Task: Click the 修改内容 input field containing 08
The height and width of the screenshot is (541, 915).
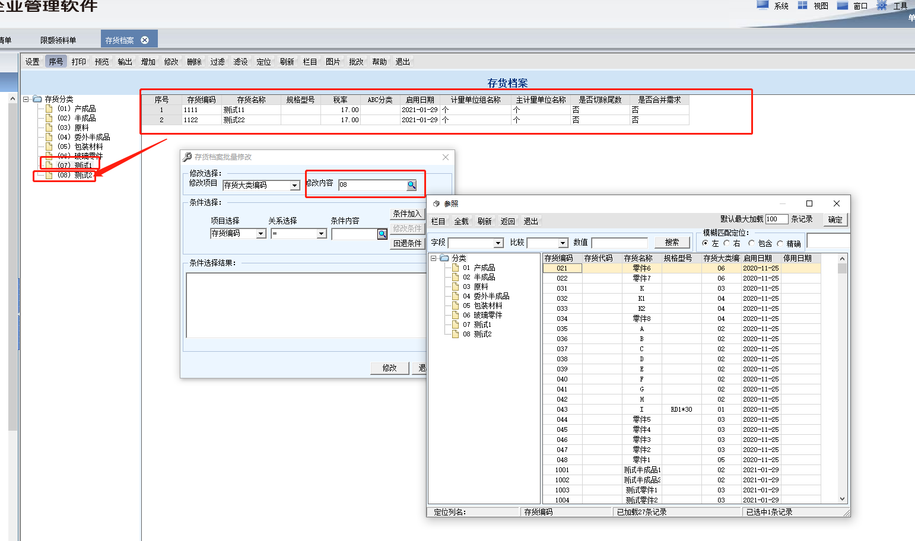Action: 373,185
